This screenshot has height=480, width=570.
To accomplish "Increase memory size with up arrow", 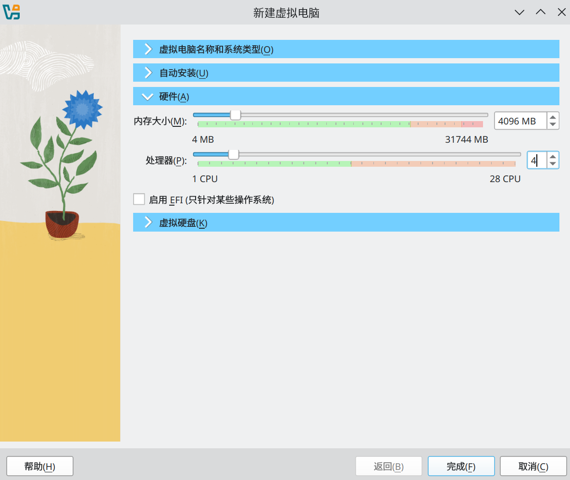I will 553,117.
